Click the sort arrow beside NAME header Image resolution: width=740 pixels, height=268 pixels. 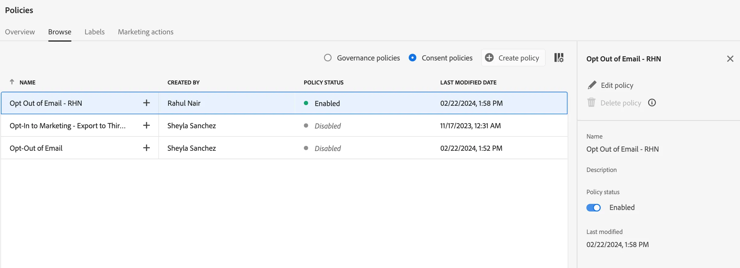coord(12,82)
